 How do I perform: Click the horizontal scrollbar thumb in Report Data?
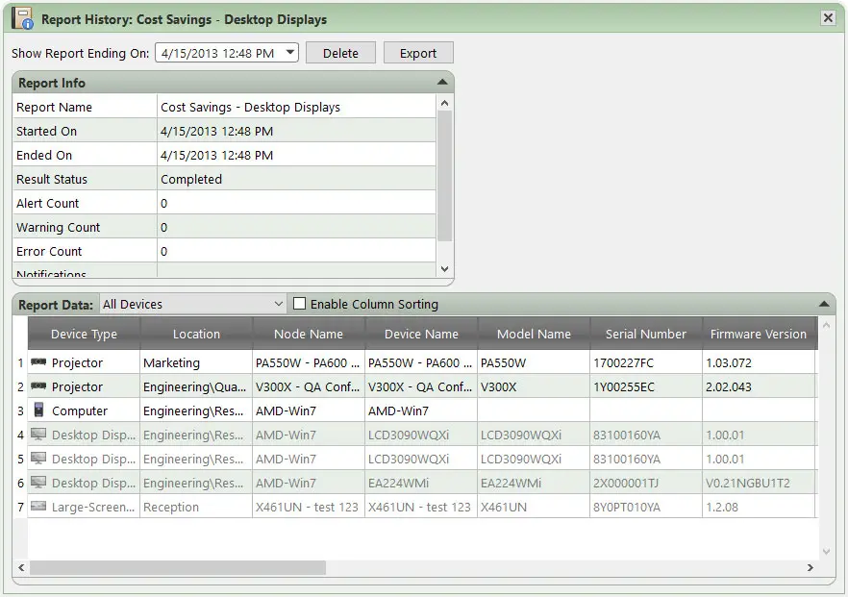pos(178,568)
